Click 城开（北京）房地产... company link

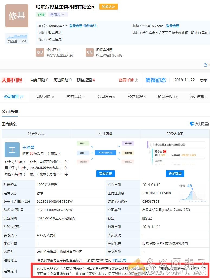(x=46, y=174)
